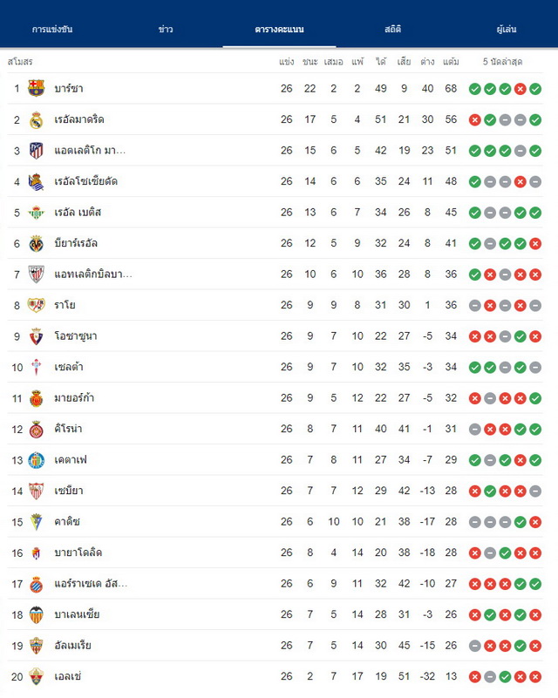The height and width of the screenshot is (698, 558).
Task: Open the ข่าว news tab
Action: [x=166, y=30]
